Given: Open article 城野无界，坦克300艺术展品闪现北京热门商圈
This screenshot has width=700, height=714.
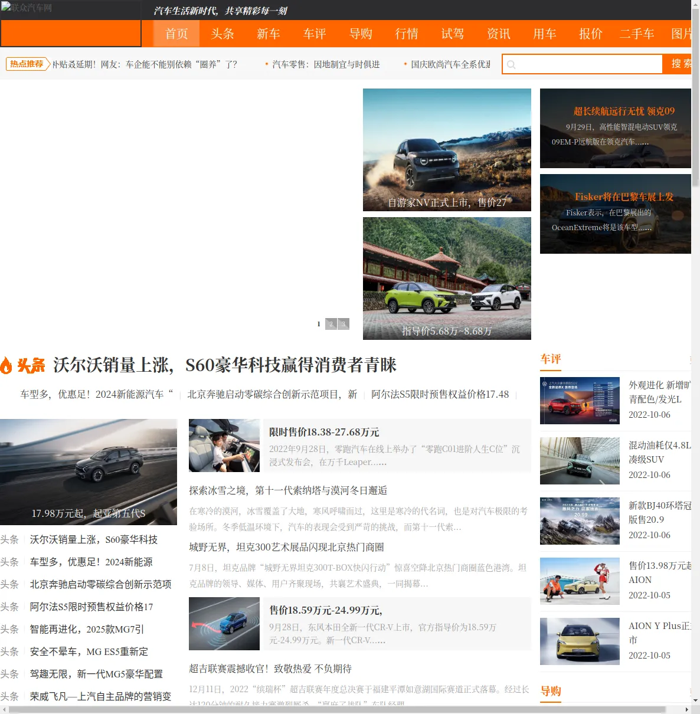Looking at the screenshot, I should pos(286,547).
